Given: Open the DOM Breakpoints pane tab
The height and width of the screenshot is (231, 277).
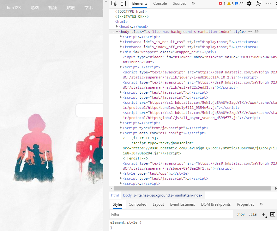Looking at the screenshot, I should (216, 204).
